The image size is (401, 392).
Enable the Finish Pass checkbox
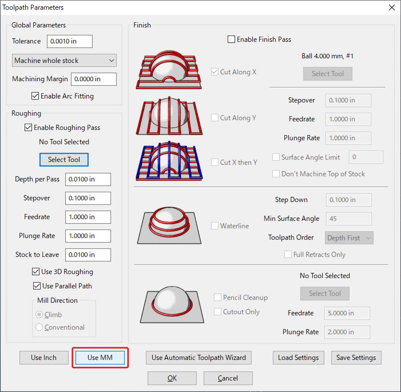(x=231, y=39)
